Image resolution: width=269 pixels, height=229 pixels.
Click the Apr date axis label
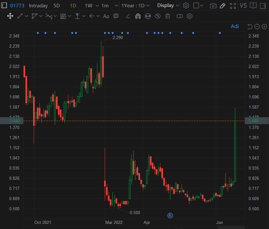click(x=147, y=223)
